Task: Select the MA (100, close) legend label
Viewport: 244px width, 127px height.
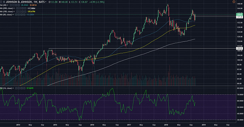Action: pos(6,12)
